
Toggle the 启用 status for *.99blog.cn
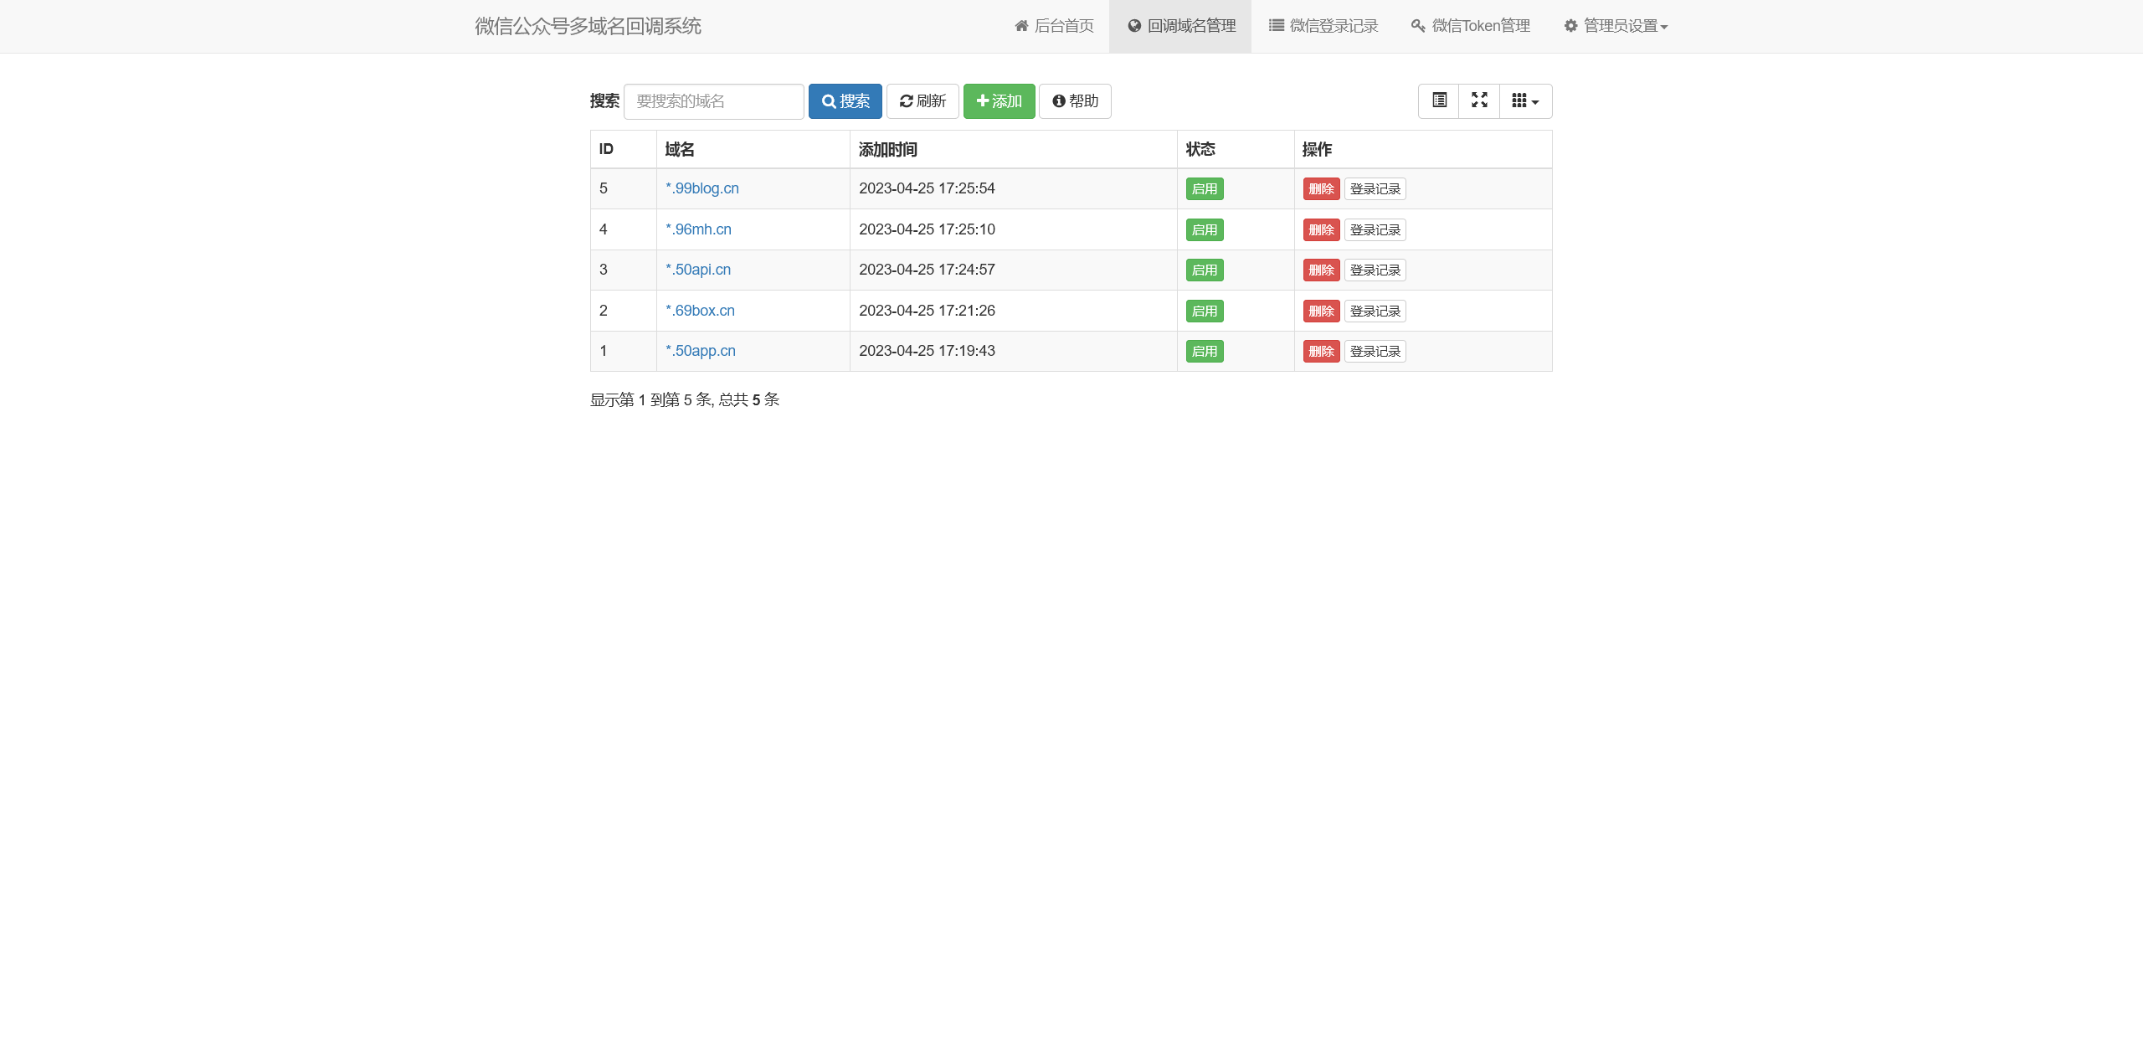coord(1204,188)
